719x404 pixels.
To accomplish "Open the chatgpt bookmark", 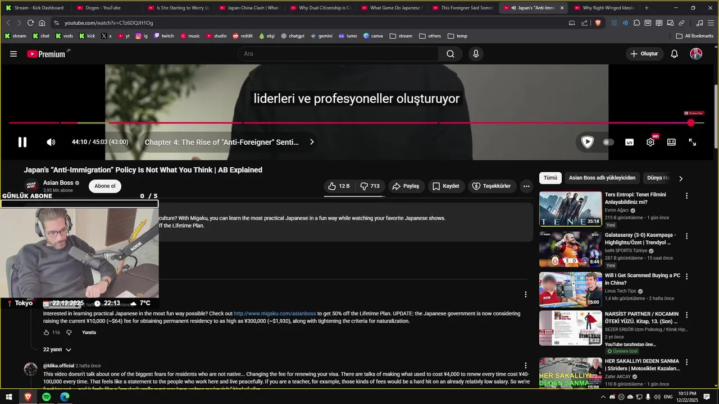I will [x=293, y=36].
